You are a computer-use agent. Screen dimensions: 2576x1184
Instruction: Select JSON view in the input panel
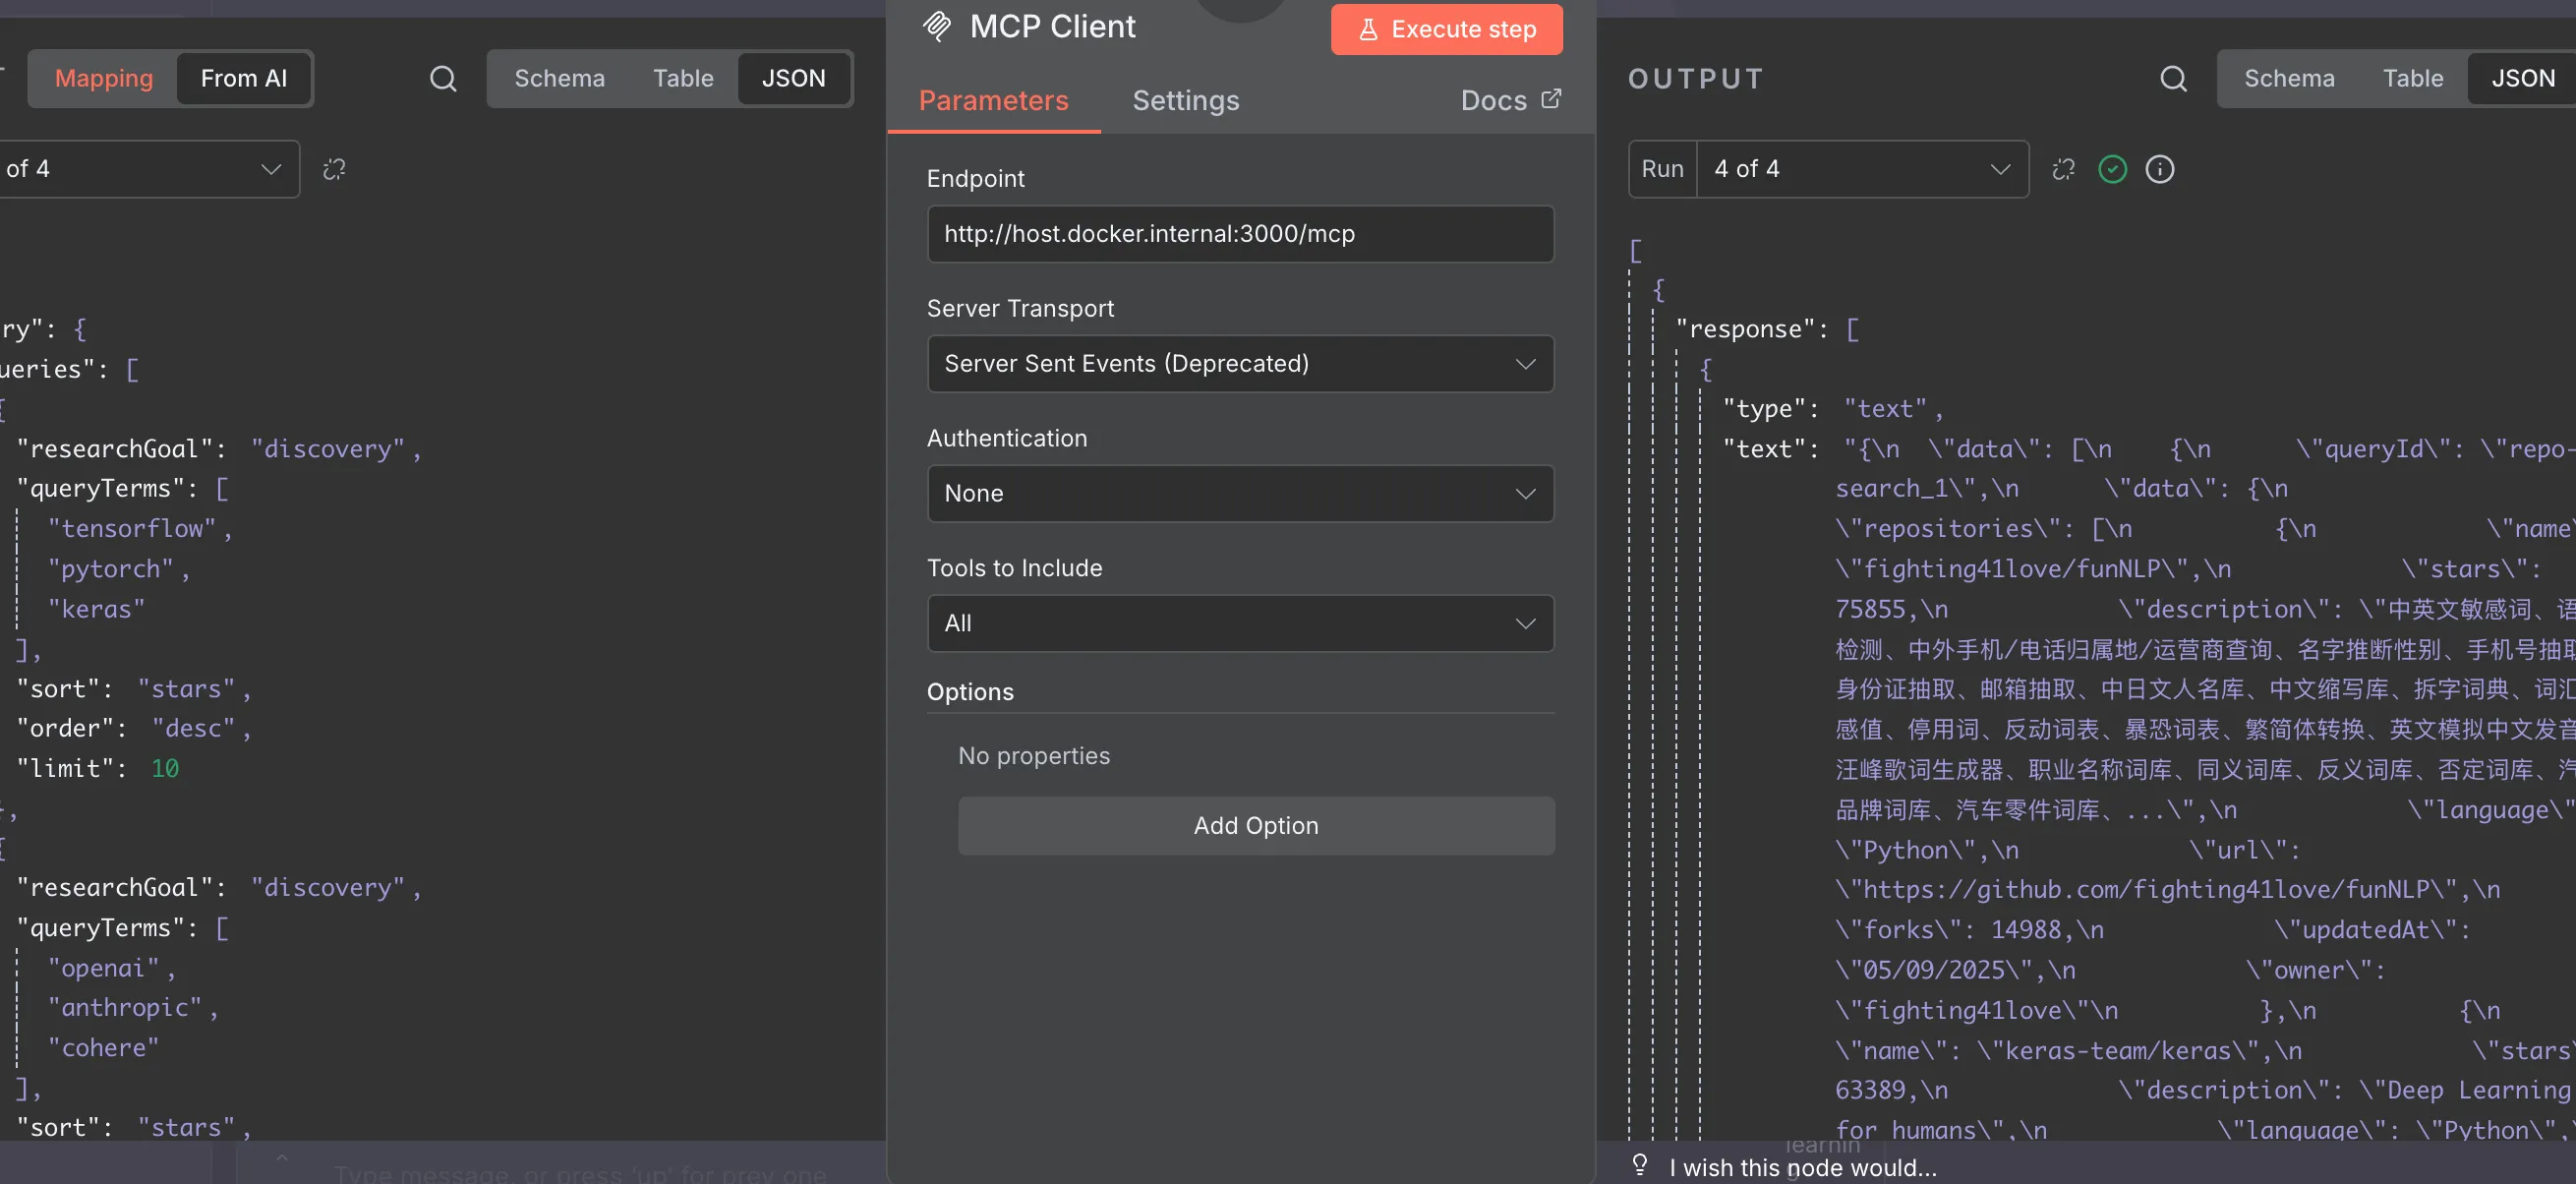(794, 78)
